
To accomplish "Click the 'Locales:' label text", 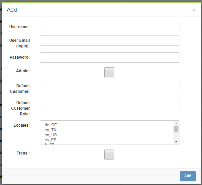I will [22, 125].
